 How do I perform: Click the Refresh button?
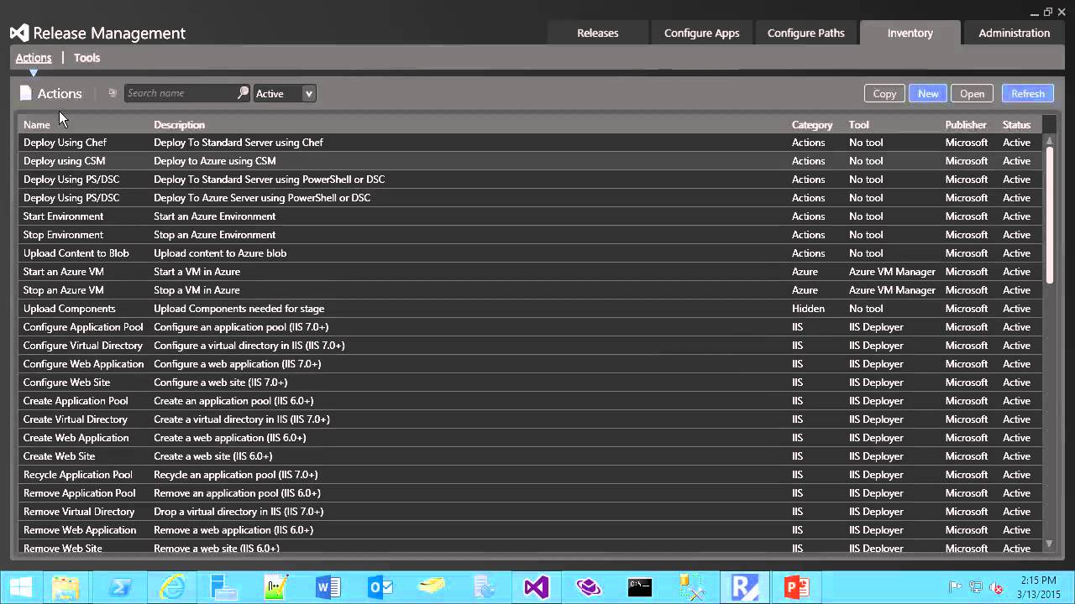point(1028,93)
